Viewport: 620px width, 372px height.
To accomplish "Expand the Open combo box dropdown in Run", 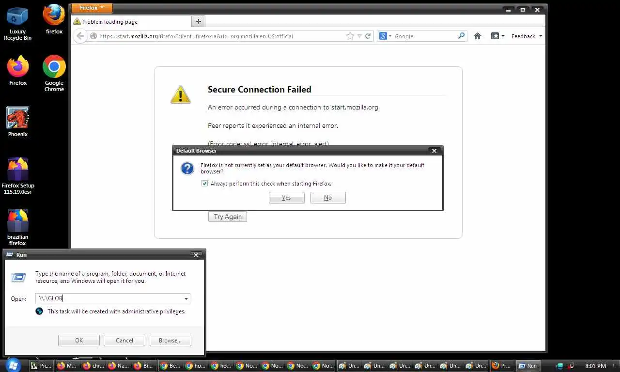I will (186, 299).
